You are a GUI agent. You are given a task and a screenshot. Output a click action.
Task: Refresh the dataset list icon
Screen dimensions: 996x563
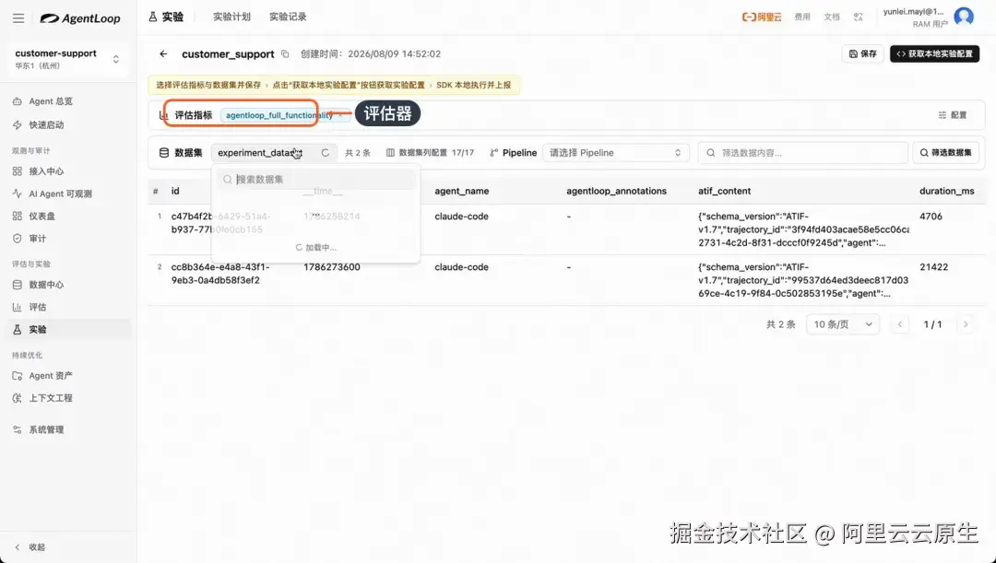coord(326,153)
